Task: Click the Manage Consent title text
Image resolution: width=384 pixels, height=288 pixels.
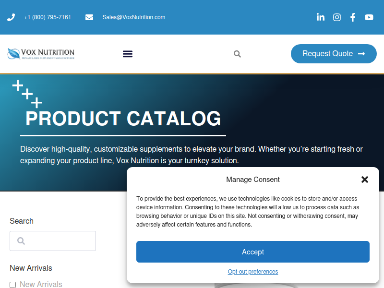Action: click(253, 180)
